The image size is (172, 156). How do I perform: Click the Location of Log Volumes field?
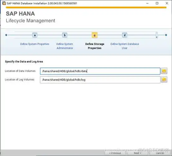100,80
